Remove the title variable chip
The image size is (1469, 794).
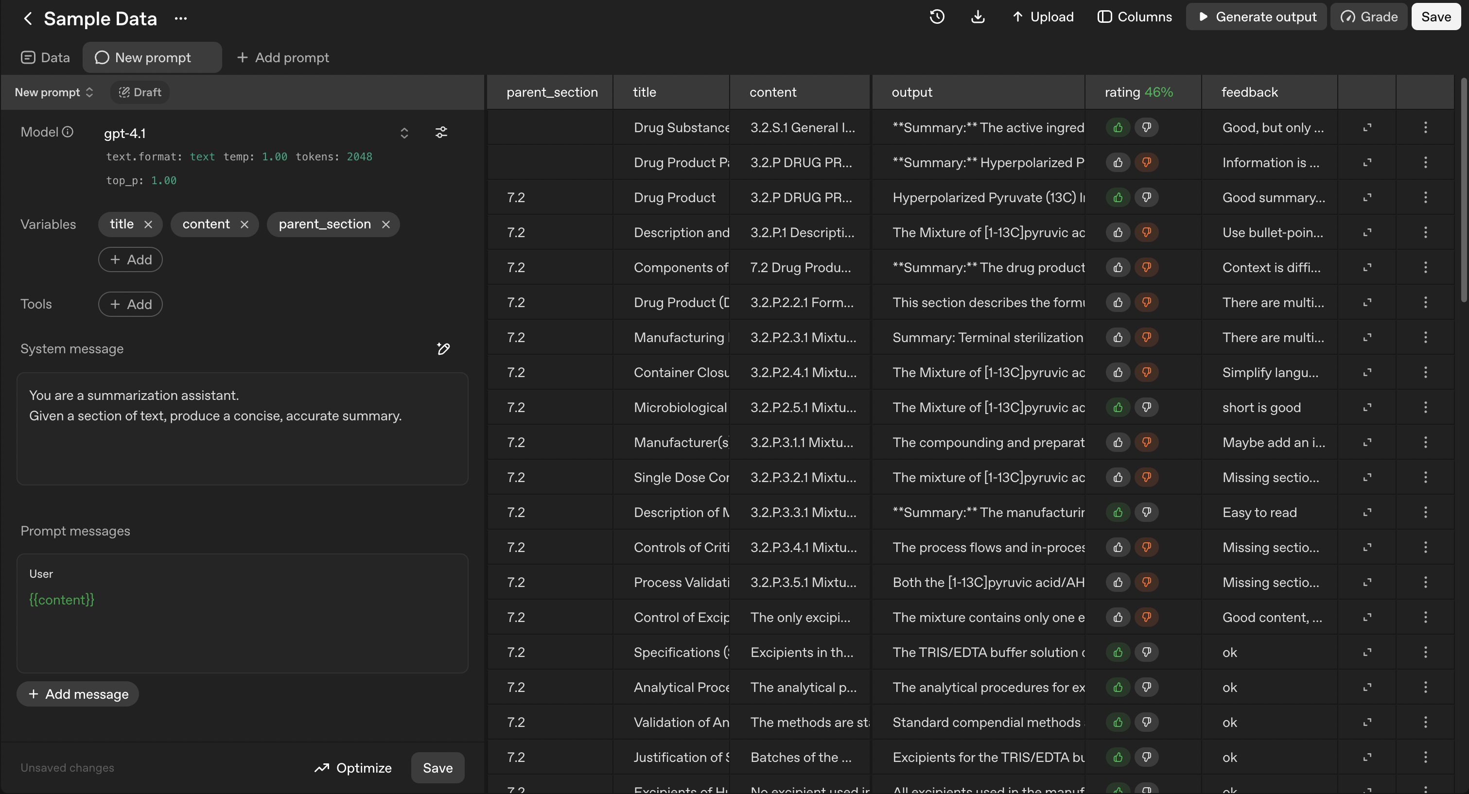148,224
